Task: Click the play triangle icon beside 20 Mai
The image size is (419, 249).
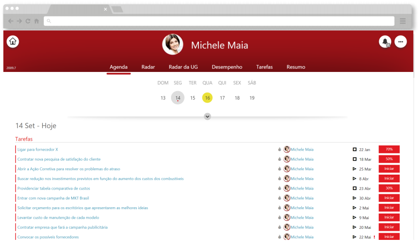Action: pyautogui.click(x=354, y=227)
